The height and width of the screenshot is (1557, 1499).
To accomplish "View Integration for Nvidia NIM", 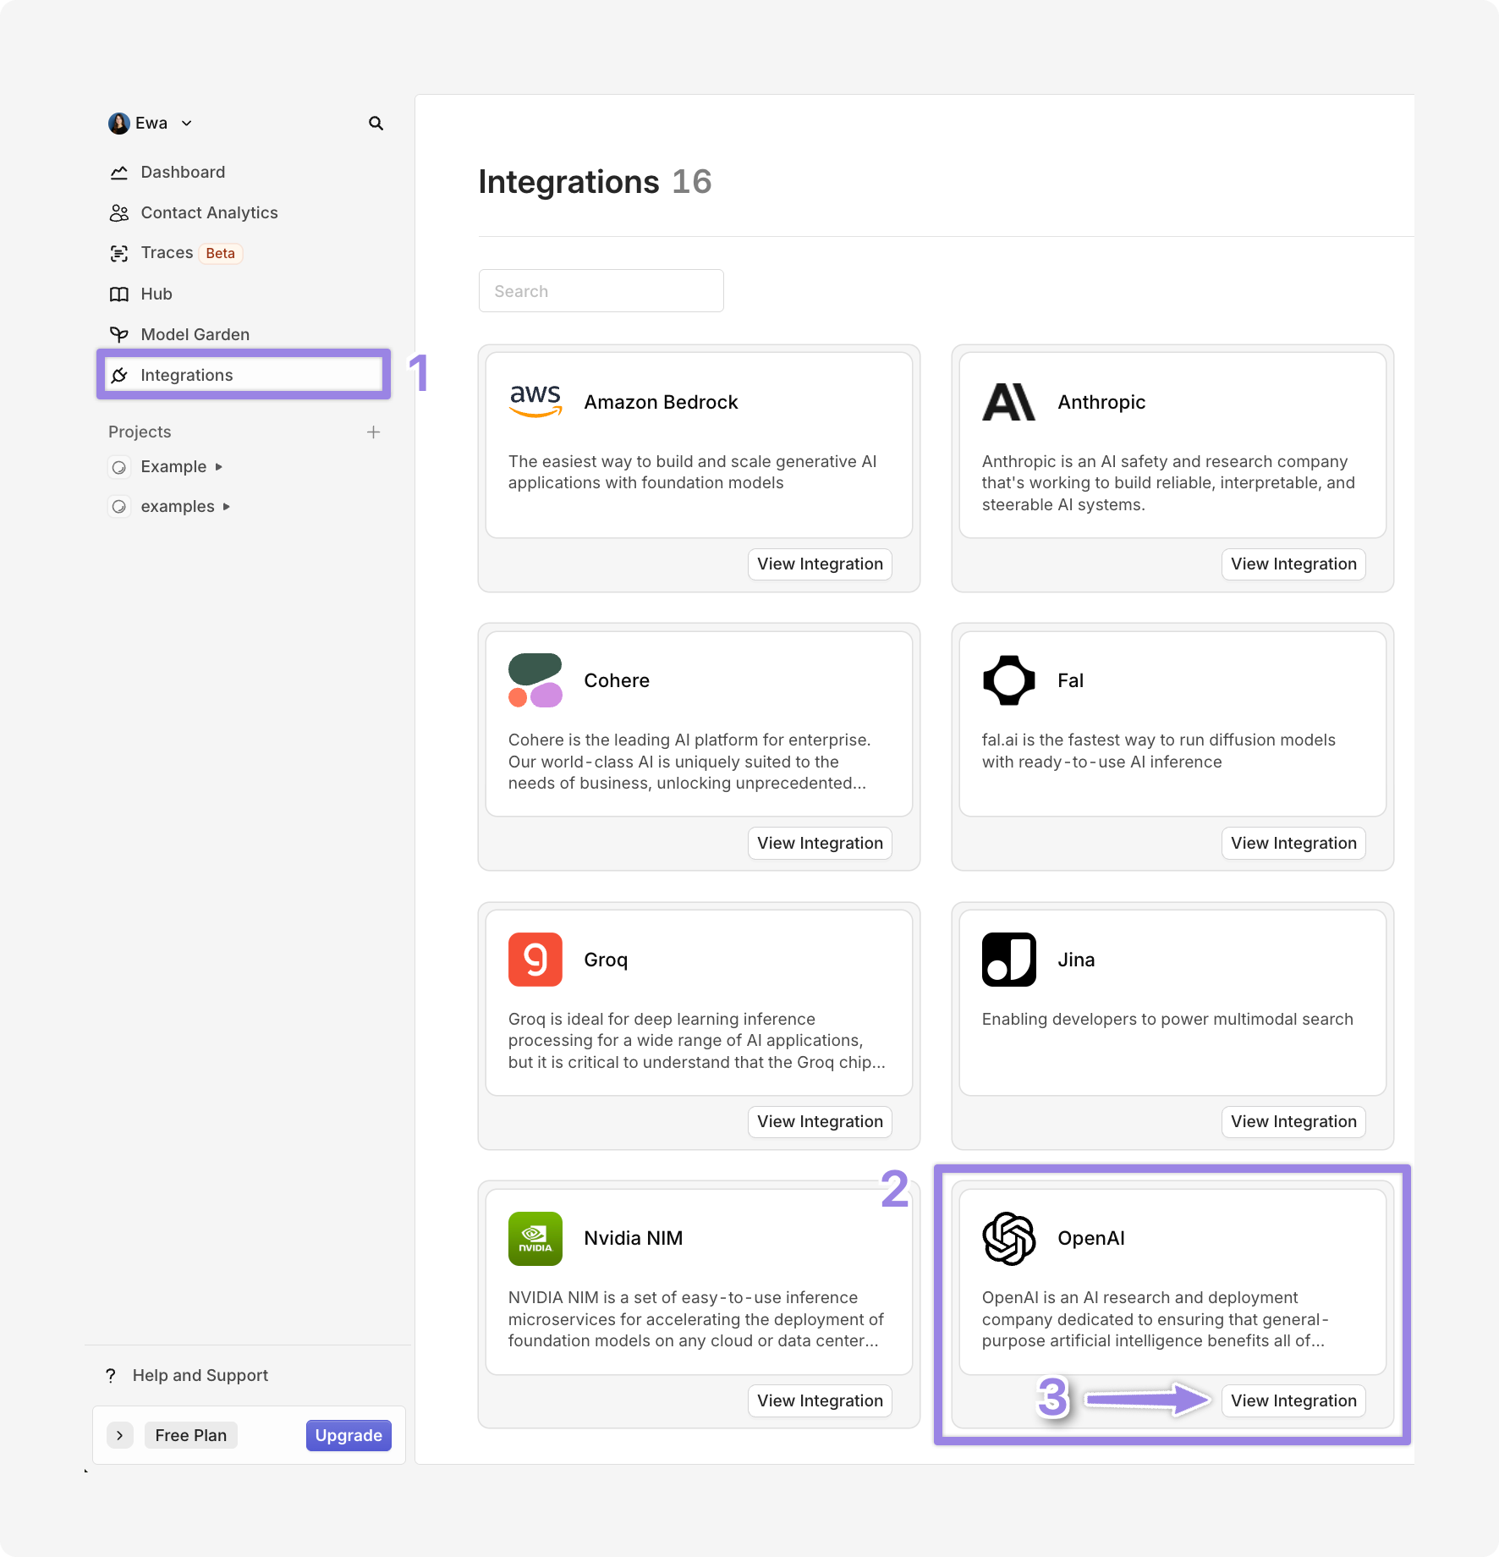I will tap(820, 1401).
